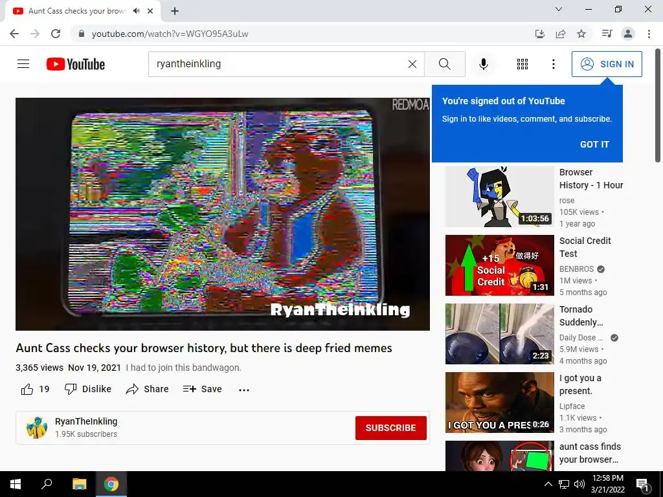Search with your voice microphone icon
The width and height of the screenshot is (663, 497).
click(483, 64)
